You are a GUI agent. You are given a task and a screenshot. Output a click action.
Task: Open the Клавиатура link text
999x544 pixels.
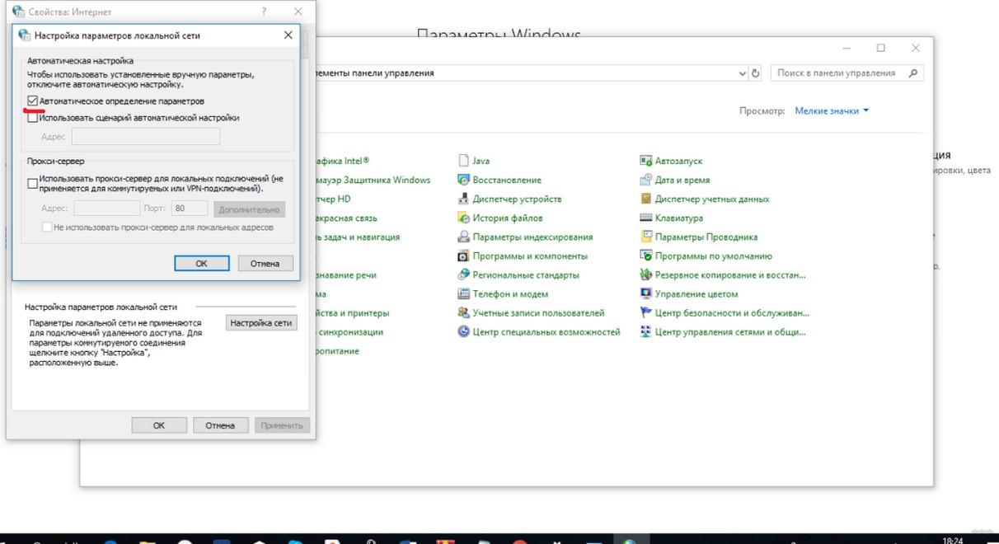point(679,218)
